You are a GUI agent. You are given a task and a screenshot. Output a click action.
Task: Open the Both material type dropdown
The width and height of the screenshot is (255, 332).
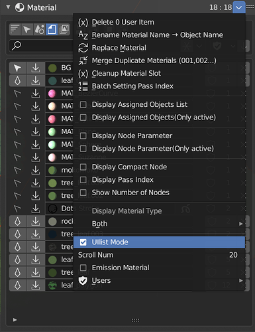coord(160,224)
